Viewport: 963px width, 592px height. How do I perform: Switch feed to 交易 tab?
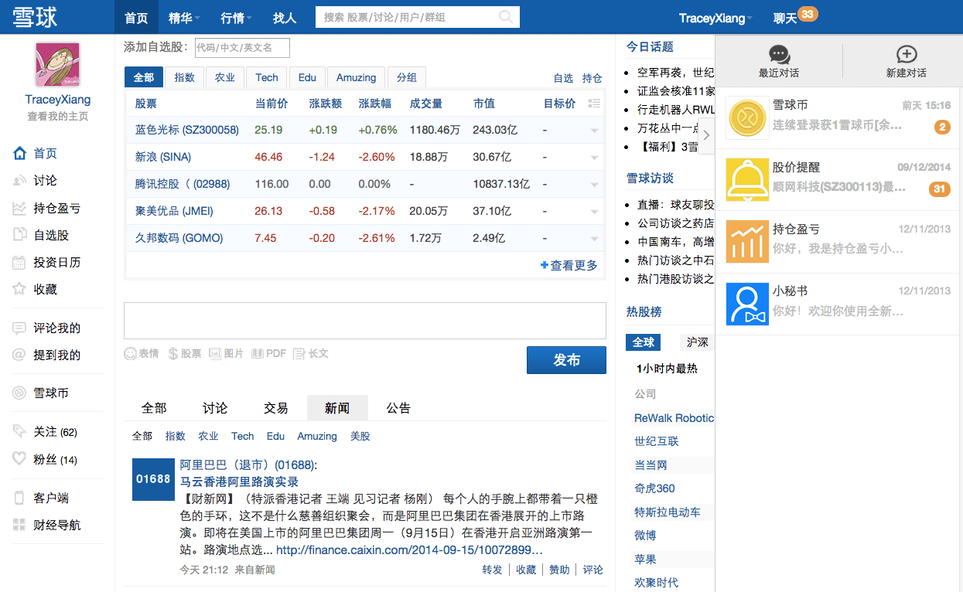[276, 408]
